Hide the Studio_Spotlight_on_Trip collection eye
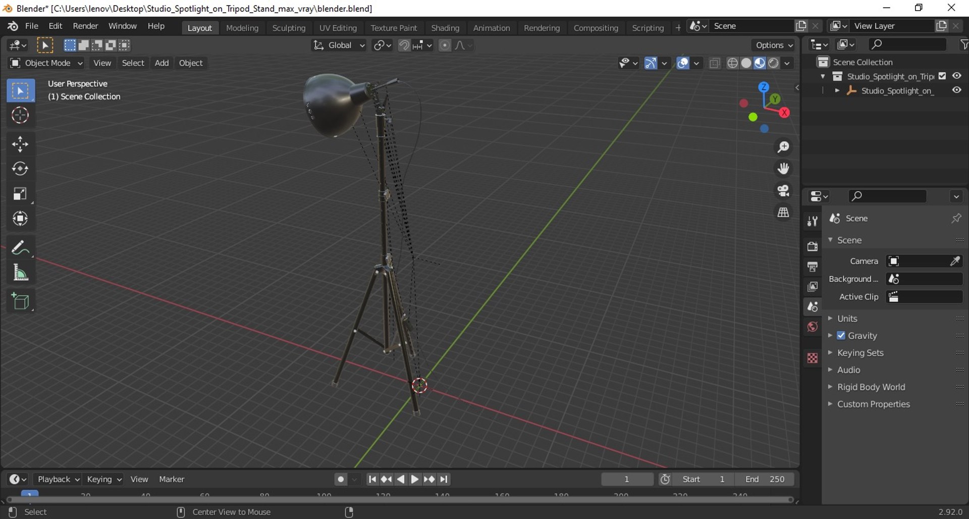This screenshot has height=519, width=969. pos(956,76)
